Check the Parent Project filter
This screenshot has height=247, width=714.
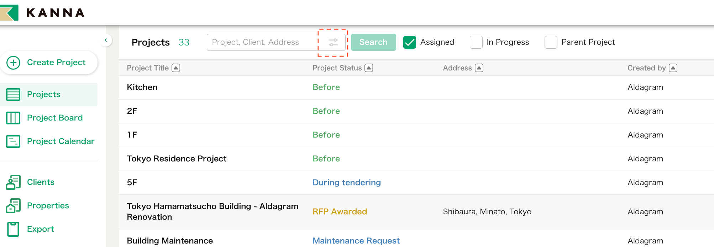[x=551, y=42]
